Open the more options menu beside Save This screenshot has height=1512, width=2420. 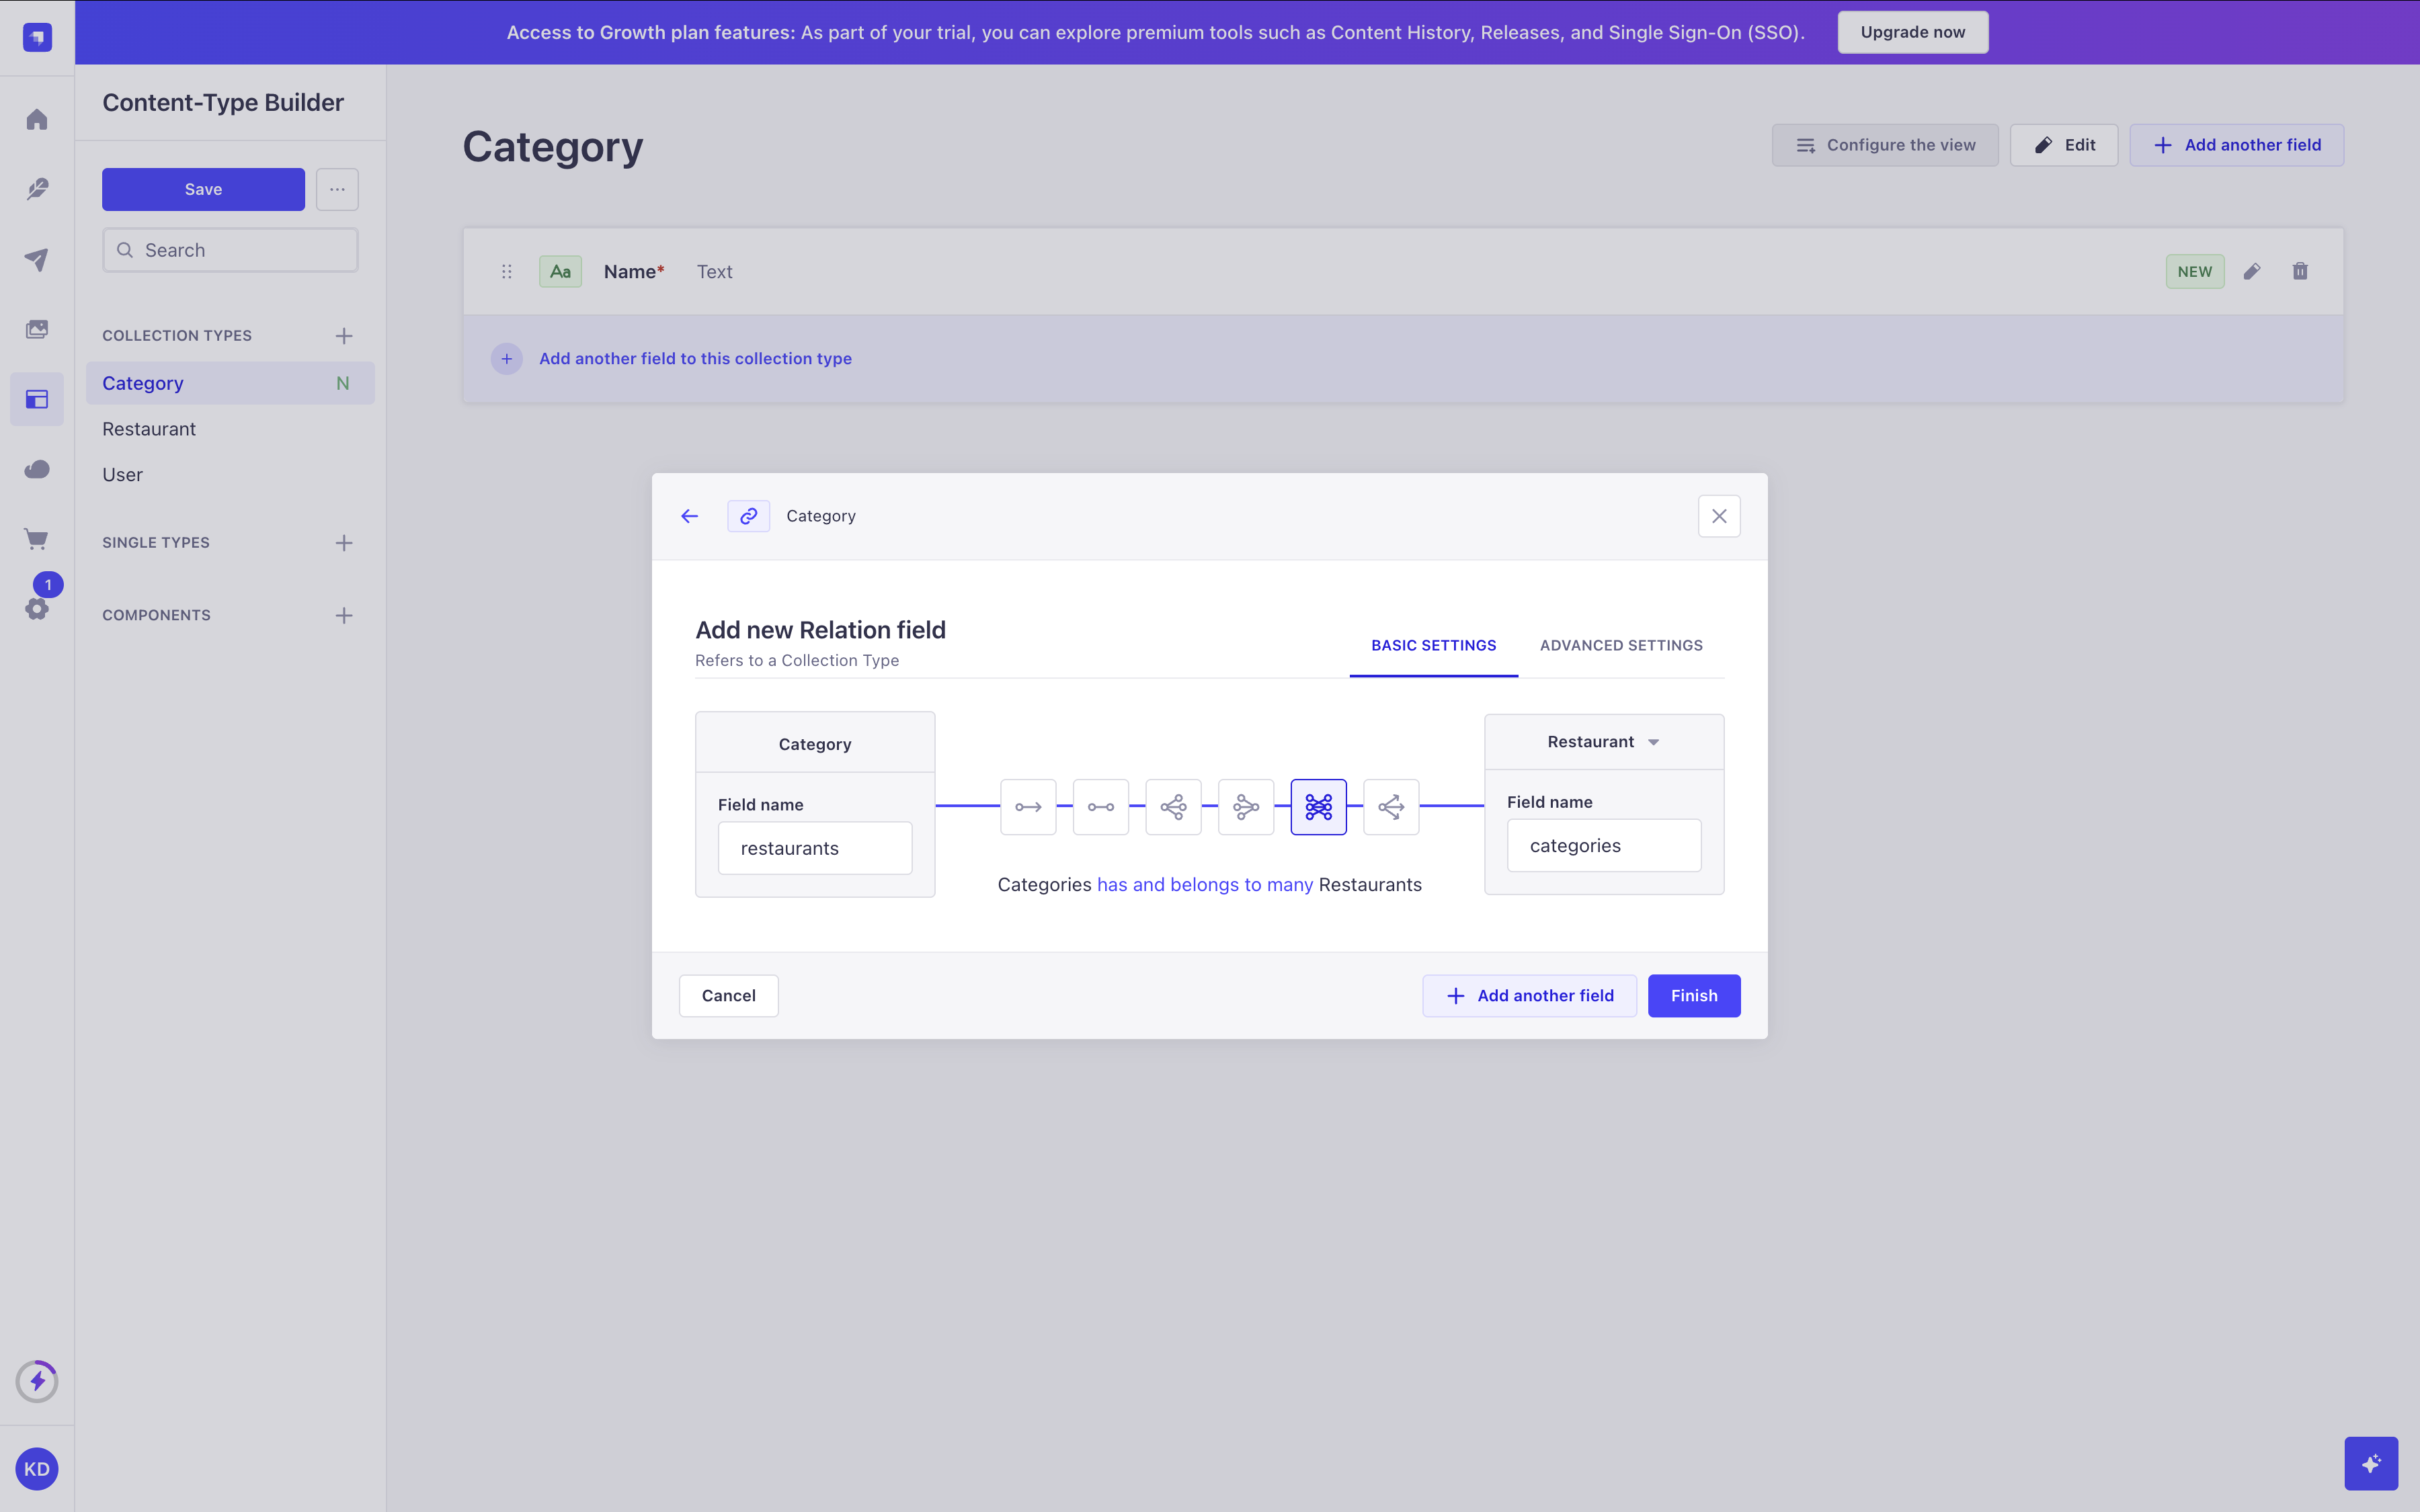tap(337, 189)
